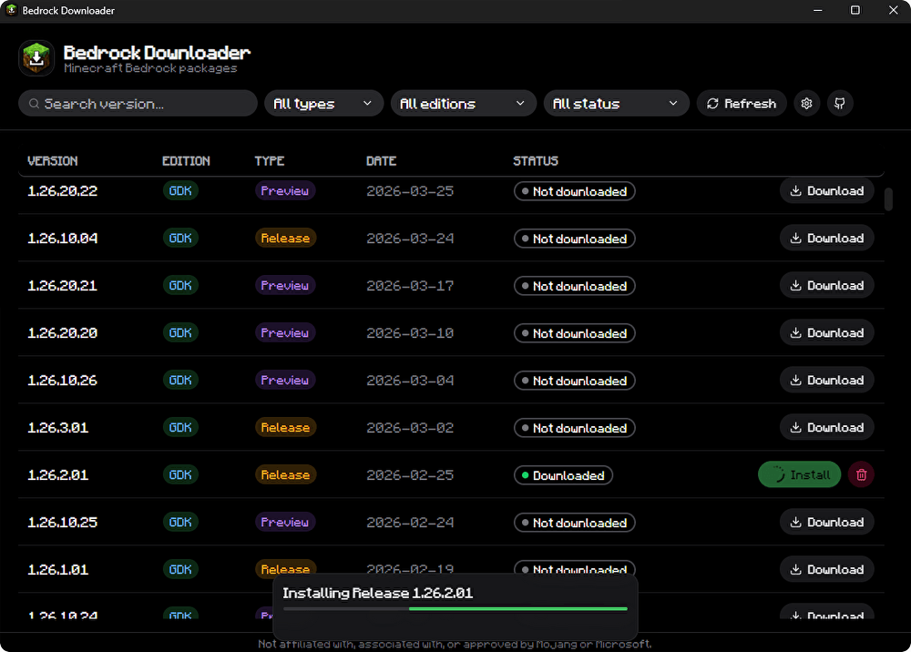Download version 1.26.3.01
The height and width of the screenshot is (652, 911).
[x=827, y=427]
